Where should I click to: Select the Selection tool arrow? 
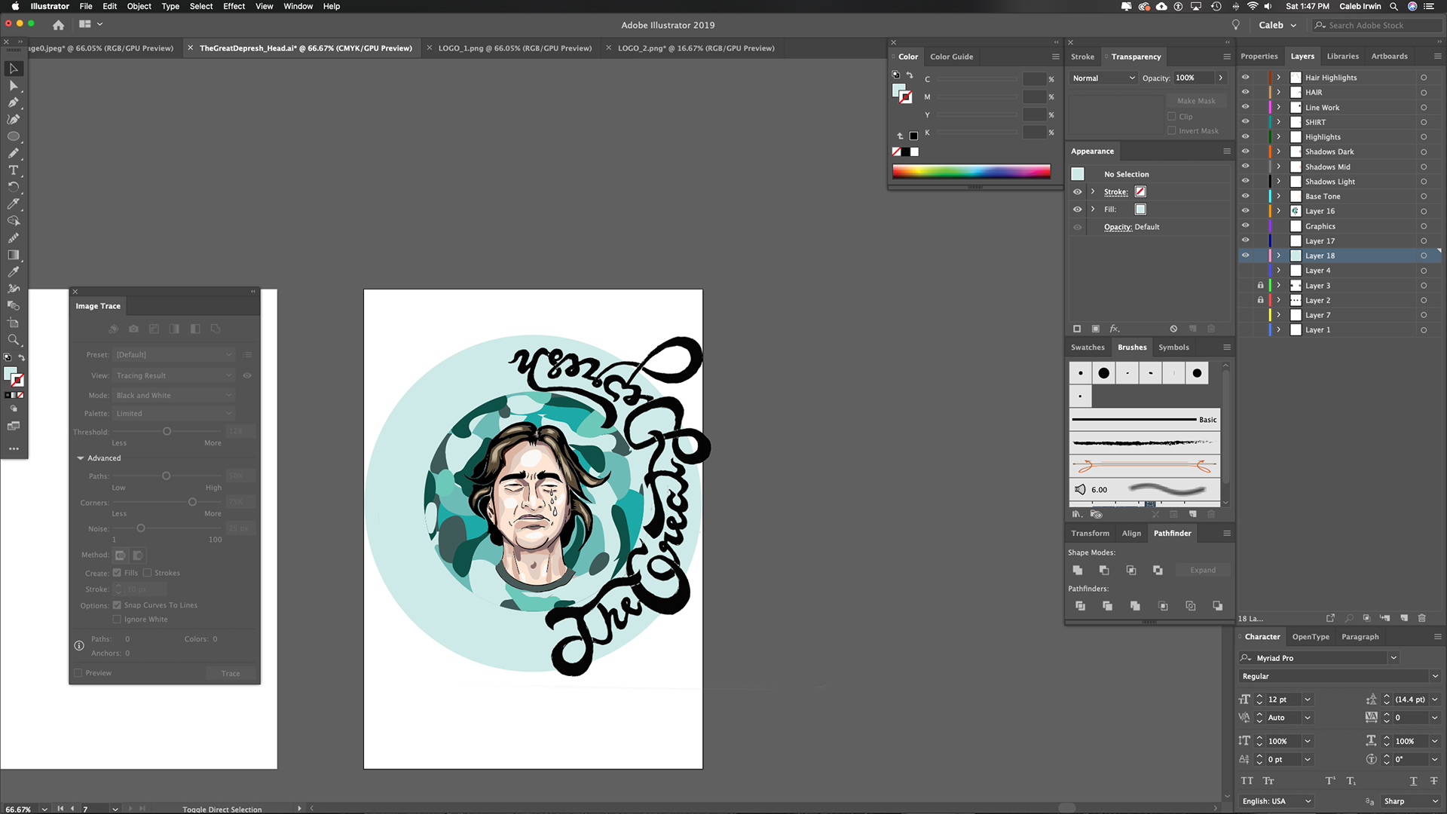pyautogui.click(x=14, y=69)
